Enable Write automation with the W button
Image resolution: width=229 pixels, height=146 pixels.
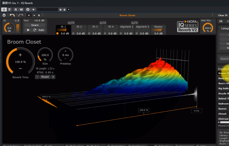tap(21, 10)
